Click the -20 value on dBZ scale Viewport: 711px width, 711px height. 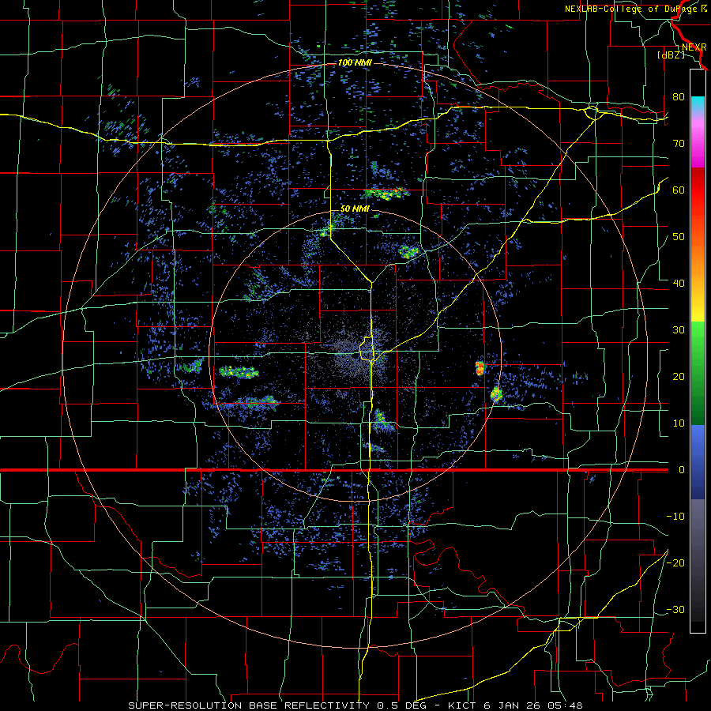click(x=675, y=562)
